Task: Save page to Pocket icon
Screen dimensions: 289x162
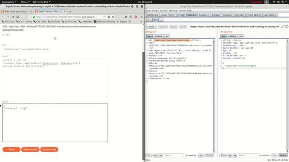Action: tap(109, 17)
